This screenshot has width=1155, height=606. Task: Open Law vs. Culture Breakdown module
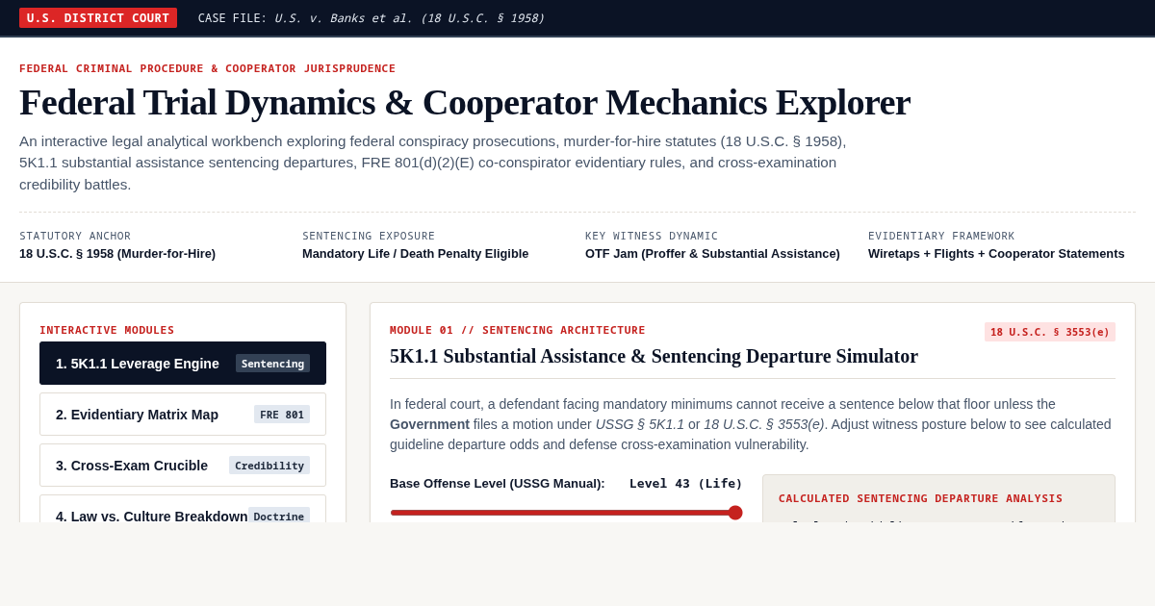click(183, 509)
